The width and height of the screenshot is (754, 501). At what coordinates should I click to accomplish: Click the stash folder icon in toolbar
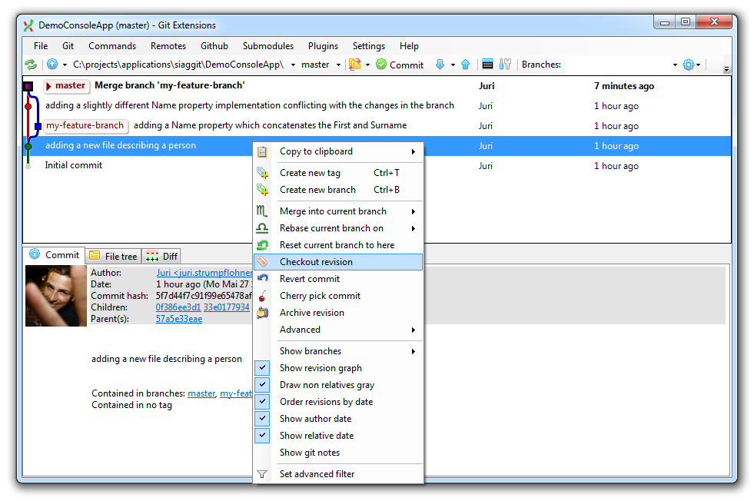[354, 65]
